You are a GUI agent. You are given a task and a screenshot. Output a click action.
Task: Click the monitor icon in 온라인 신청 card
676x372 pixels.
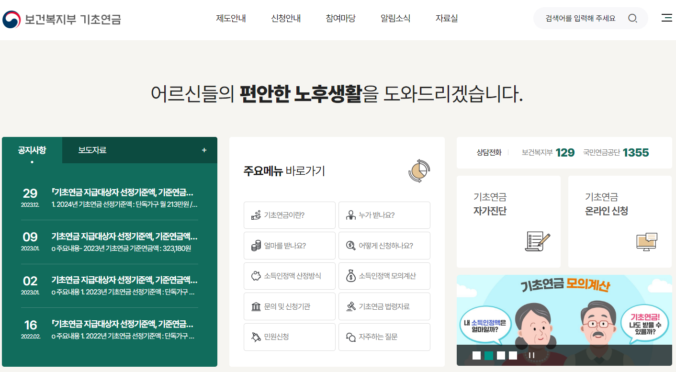[647, 242]
